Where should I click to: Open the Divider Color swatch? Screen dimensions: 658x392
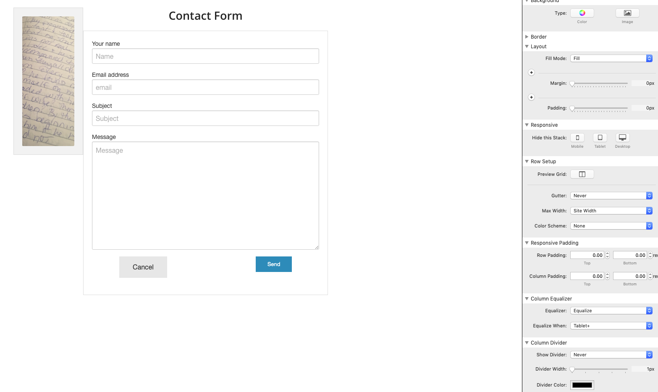(582, 385)
